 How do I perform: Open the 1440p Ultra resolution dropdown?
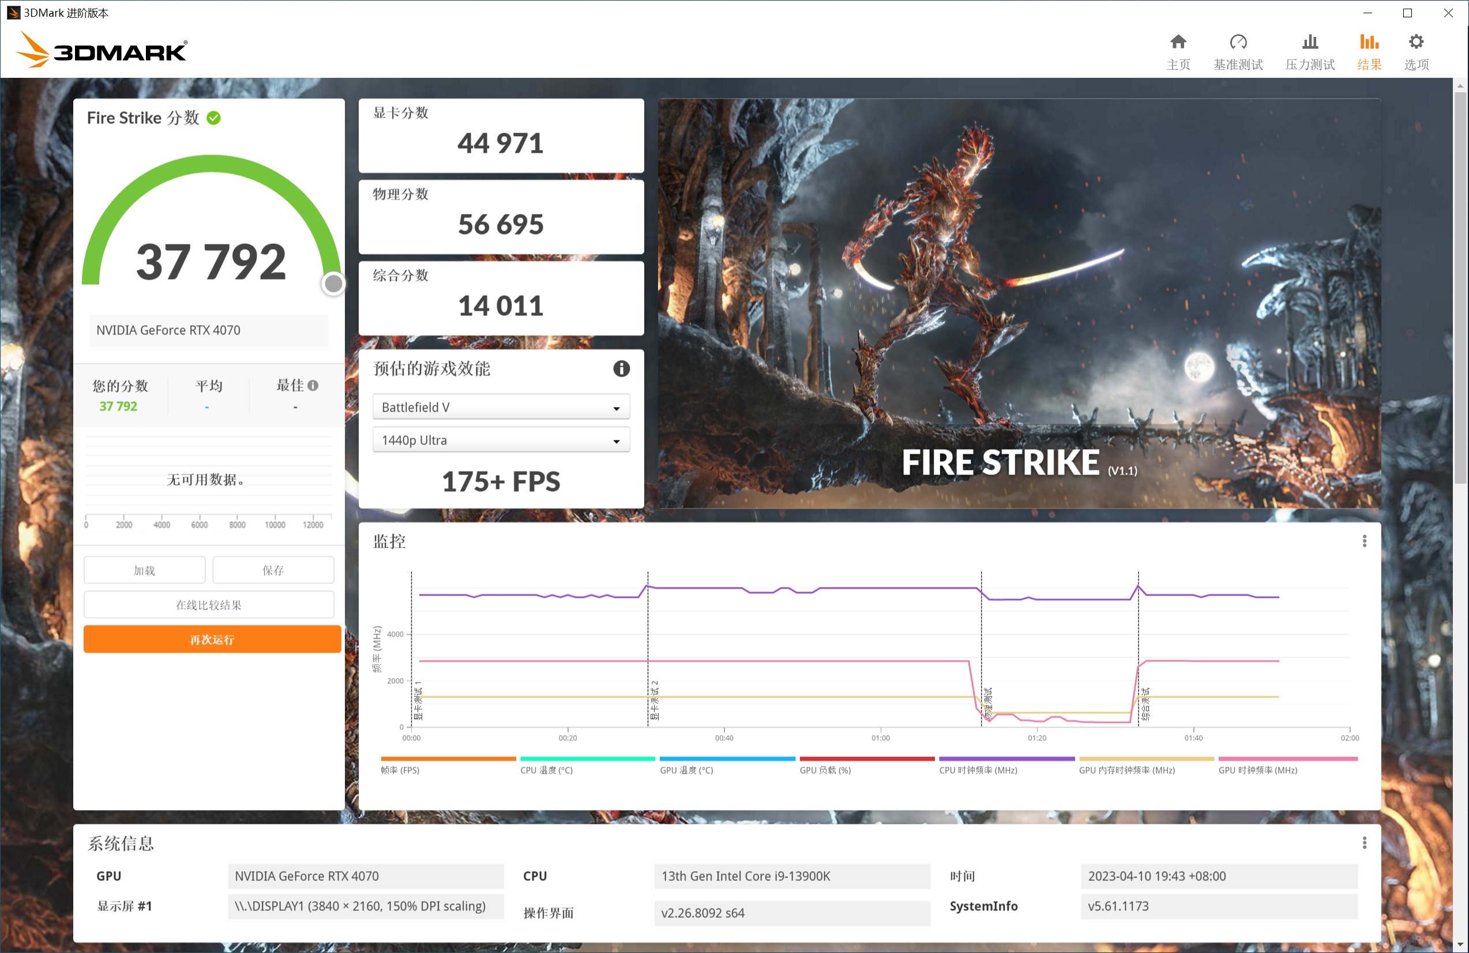[501, 440]
